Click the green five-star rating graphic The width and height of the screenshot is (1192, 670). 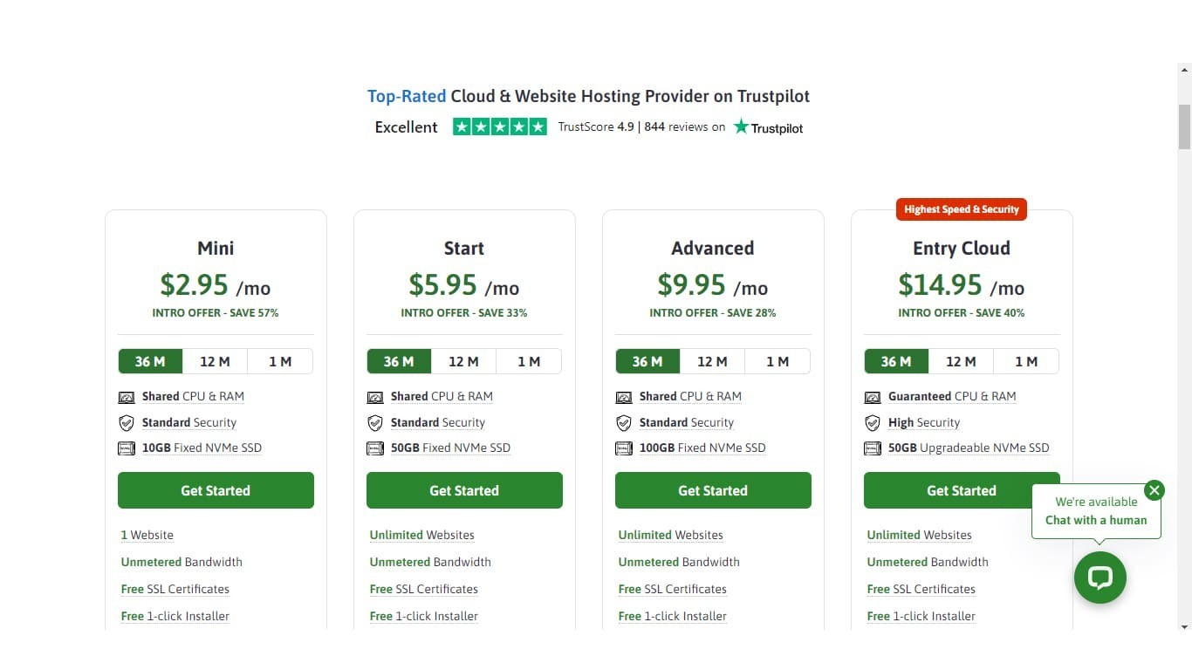(x=500, y=126)
